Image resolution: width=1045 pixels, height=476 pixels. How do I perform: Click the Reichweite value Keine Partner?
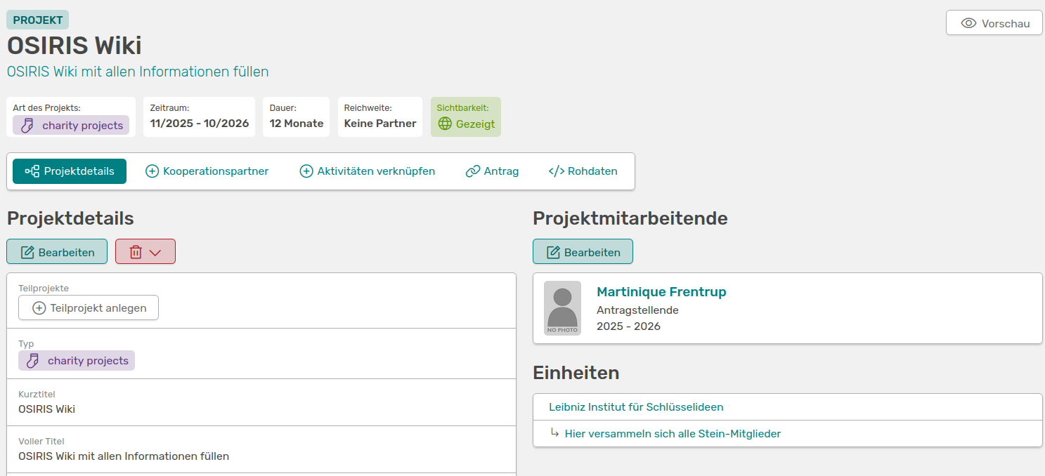coord(380,124)
